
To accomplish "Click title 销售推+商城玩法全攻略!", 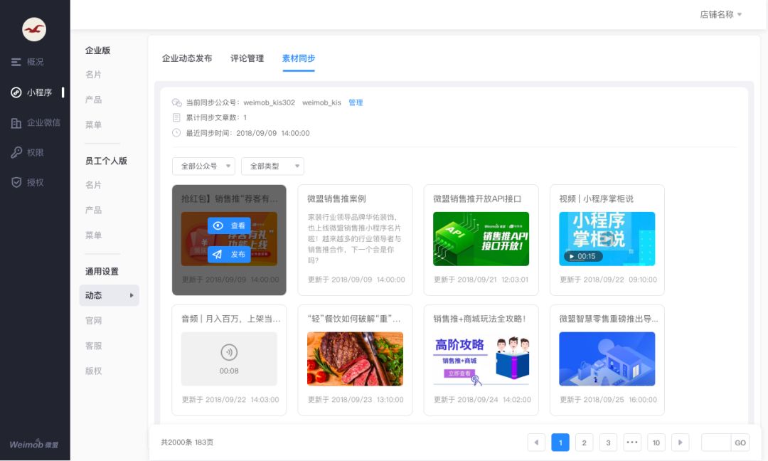I will tap(479, 319).
